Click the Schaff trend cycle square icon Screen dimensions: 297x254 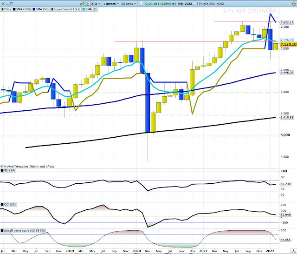2,230
